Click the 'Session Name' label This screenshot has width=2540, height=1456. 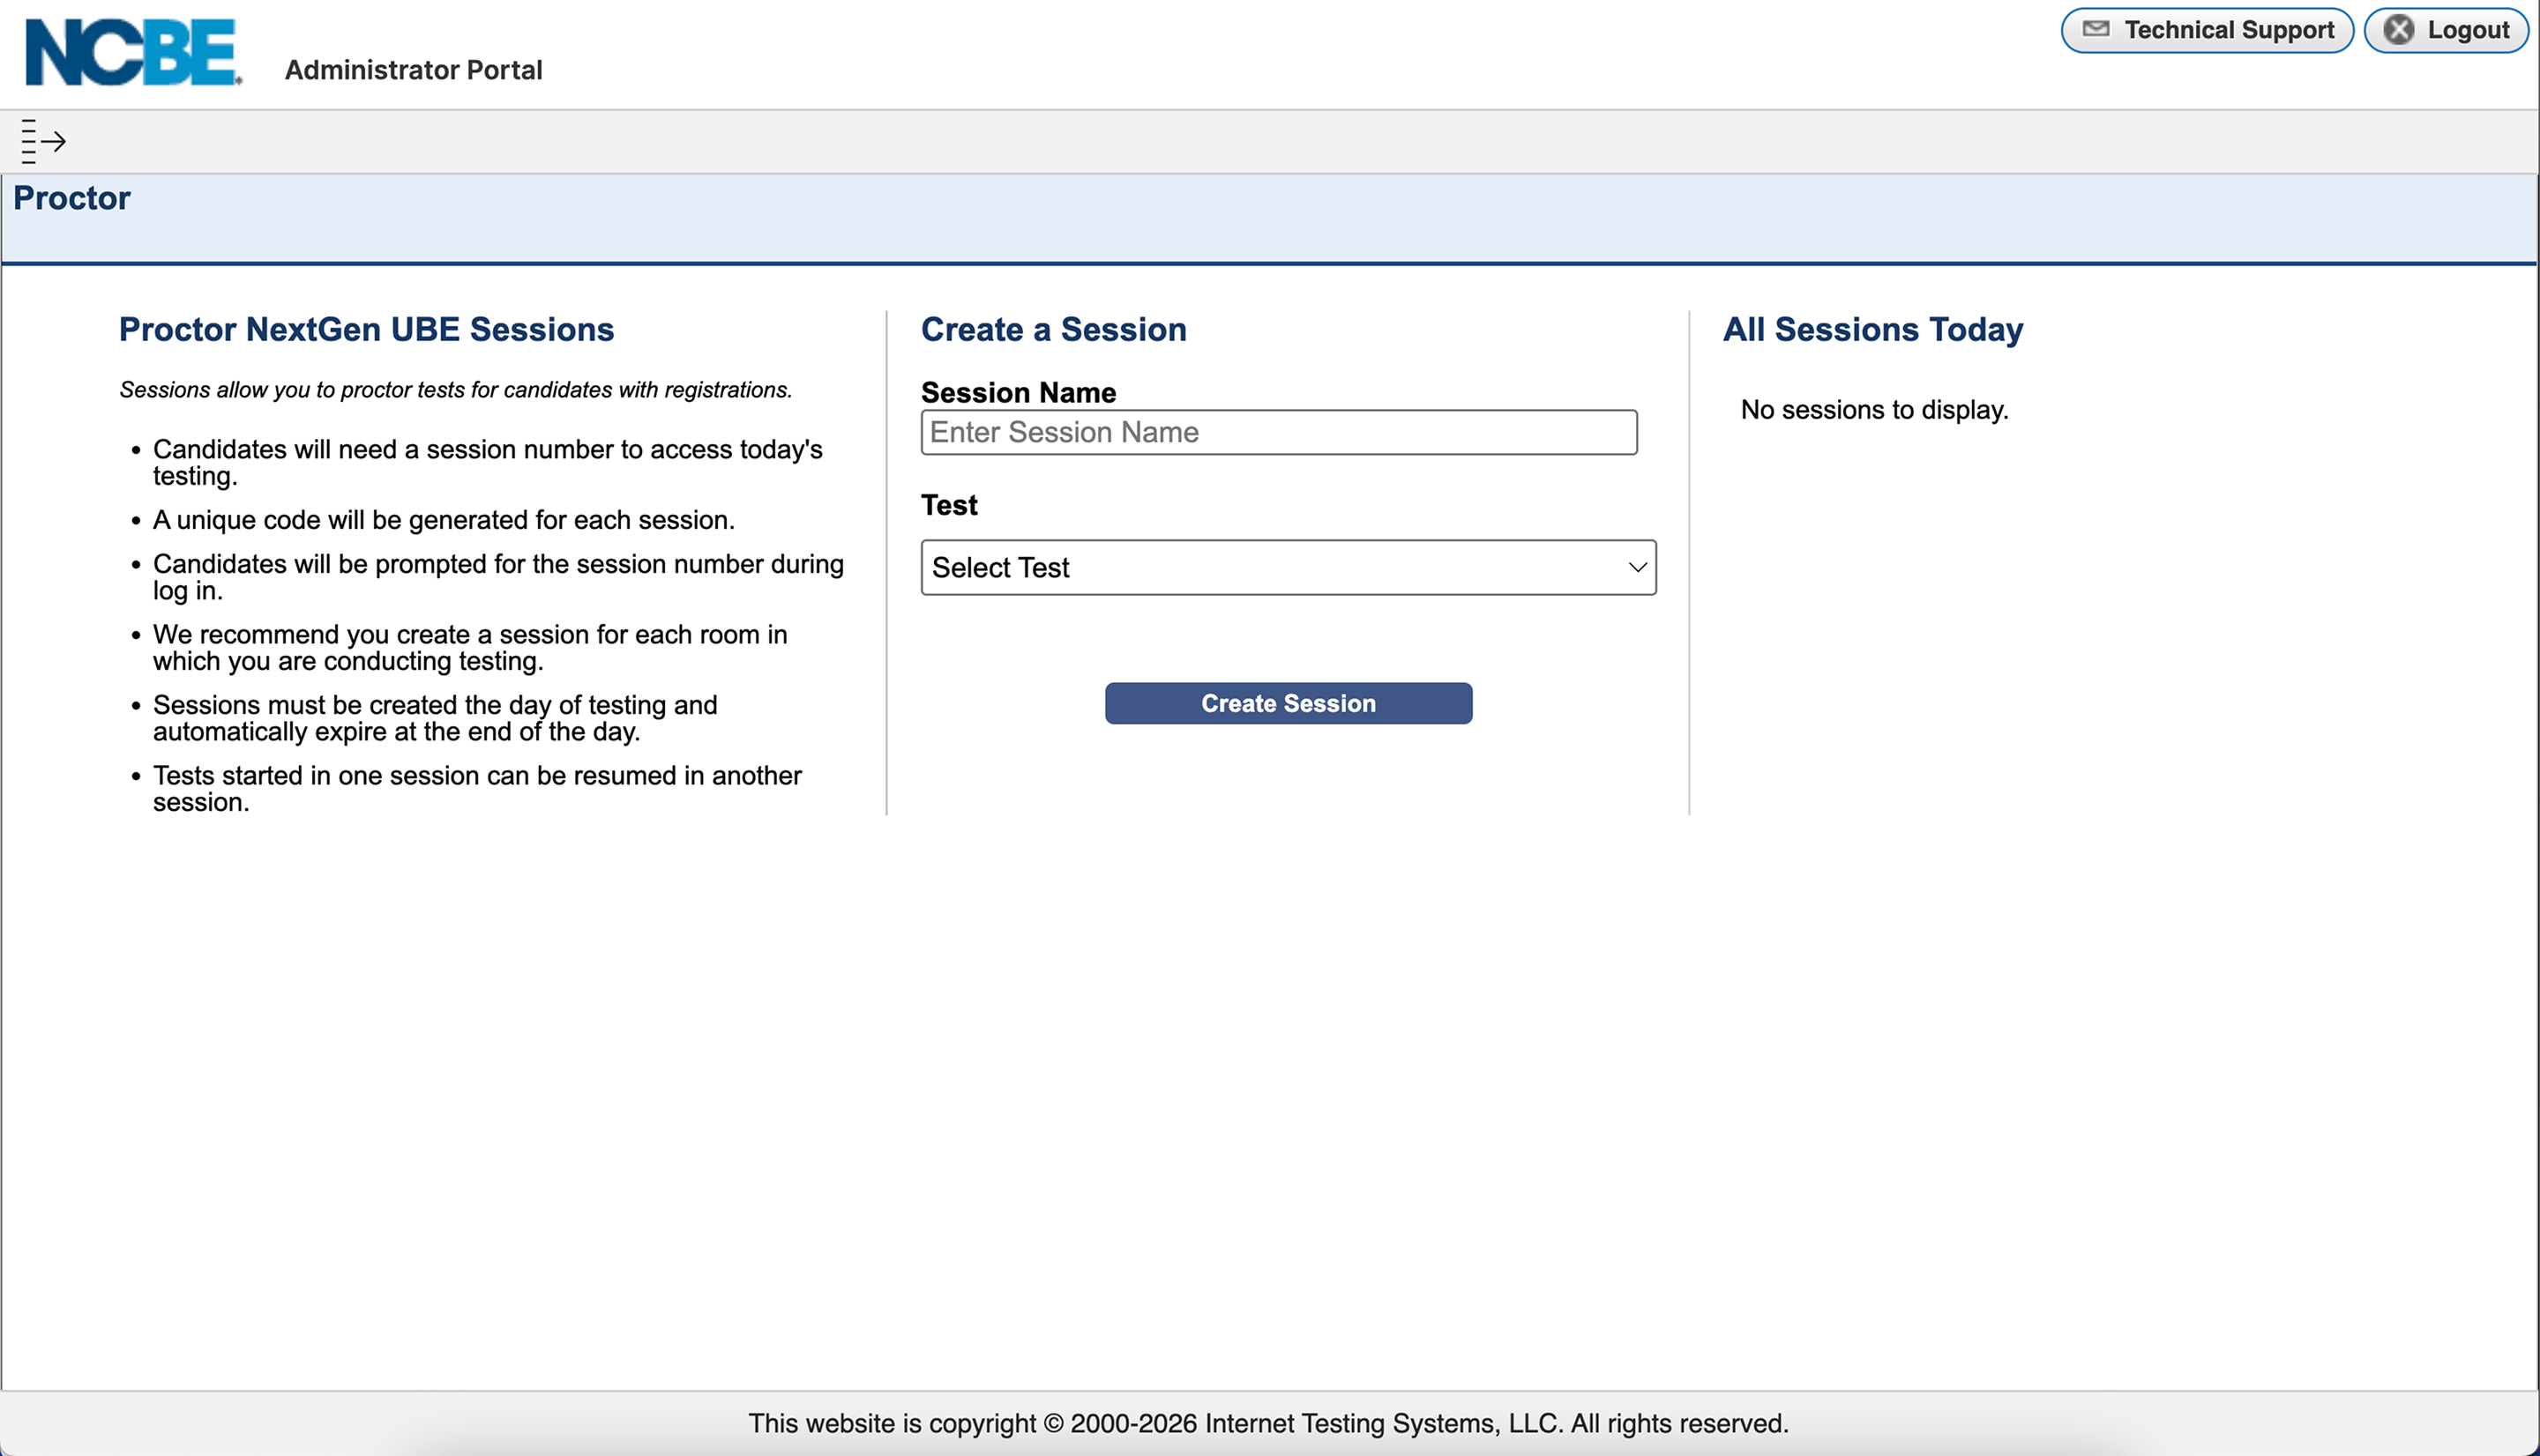coord(1019,392)
